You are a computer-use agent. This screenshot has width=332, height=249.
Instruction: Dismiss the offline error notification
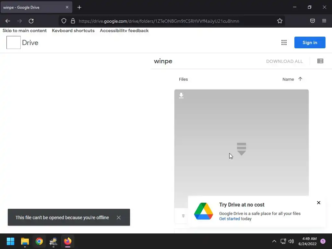[119, 218]
